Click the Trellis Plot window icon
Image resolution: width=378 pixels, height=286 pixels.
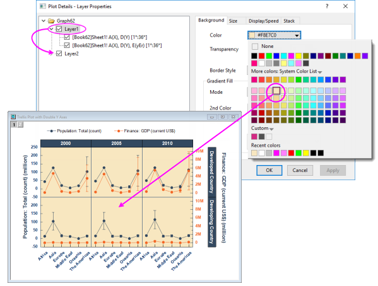[x=13, y=117]
